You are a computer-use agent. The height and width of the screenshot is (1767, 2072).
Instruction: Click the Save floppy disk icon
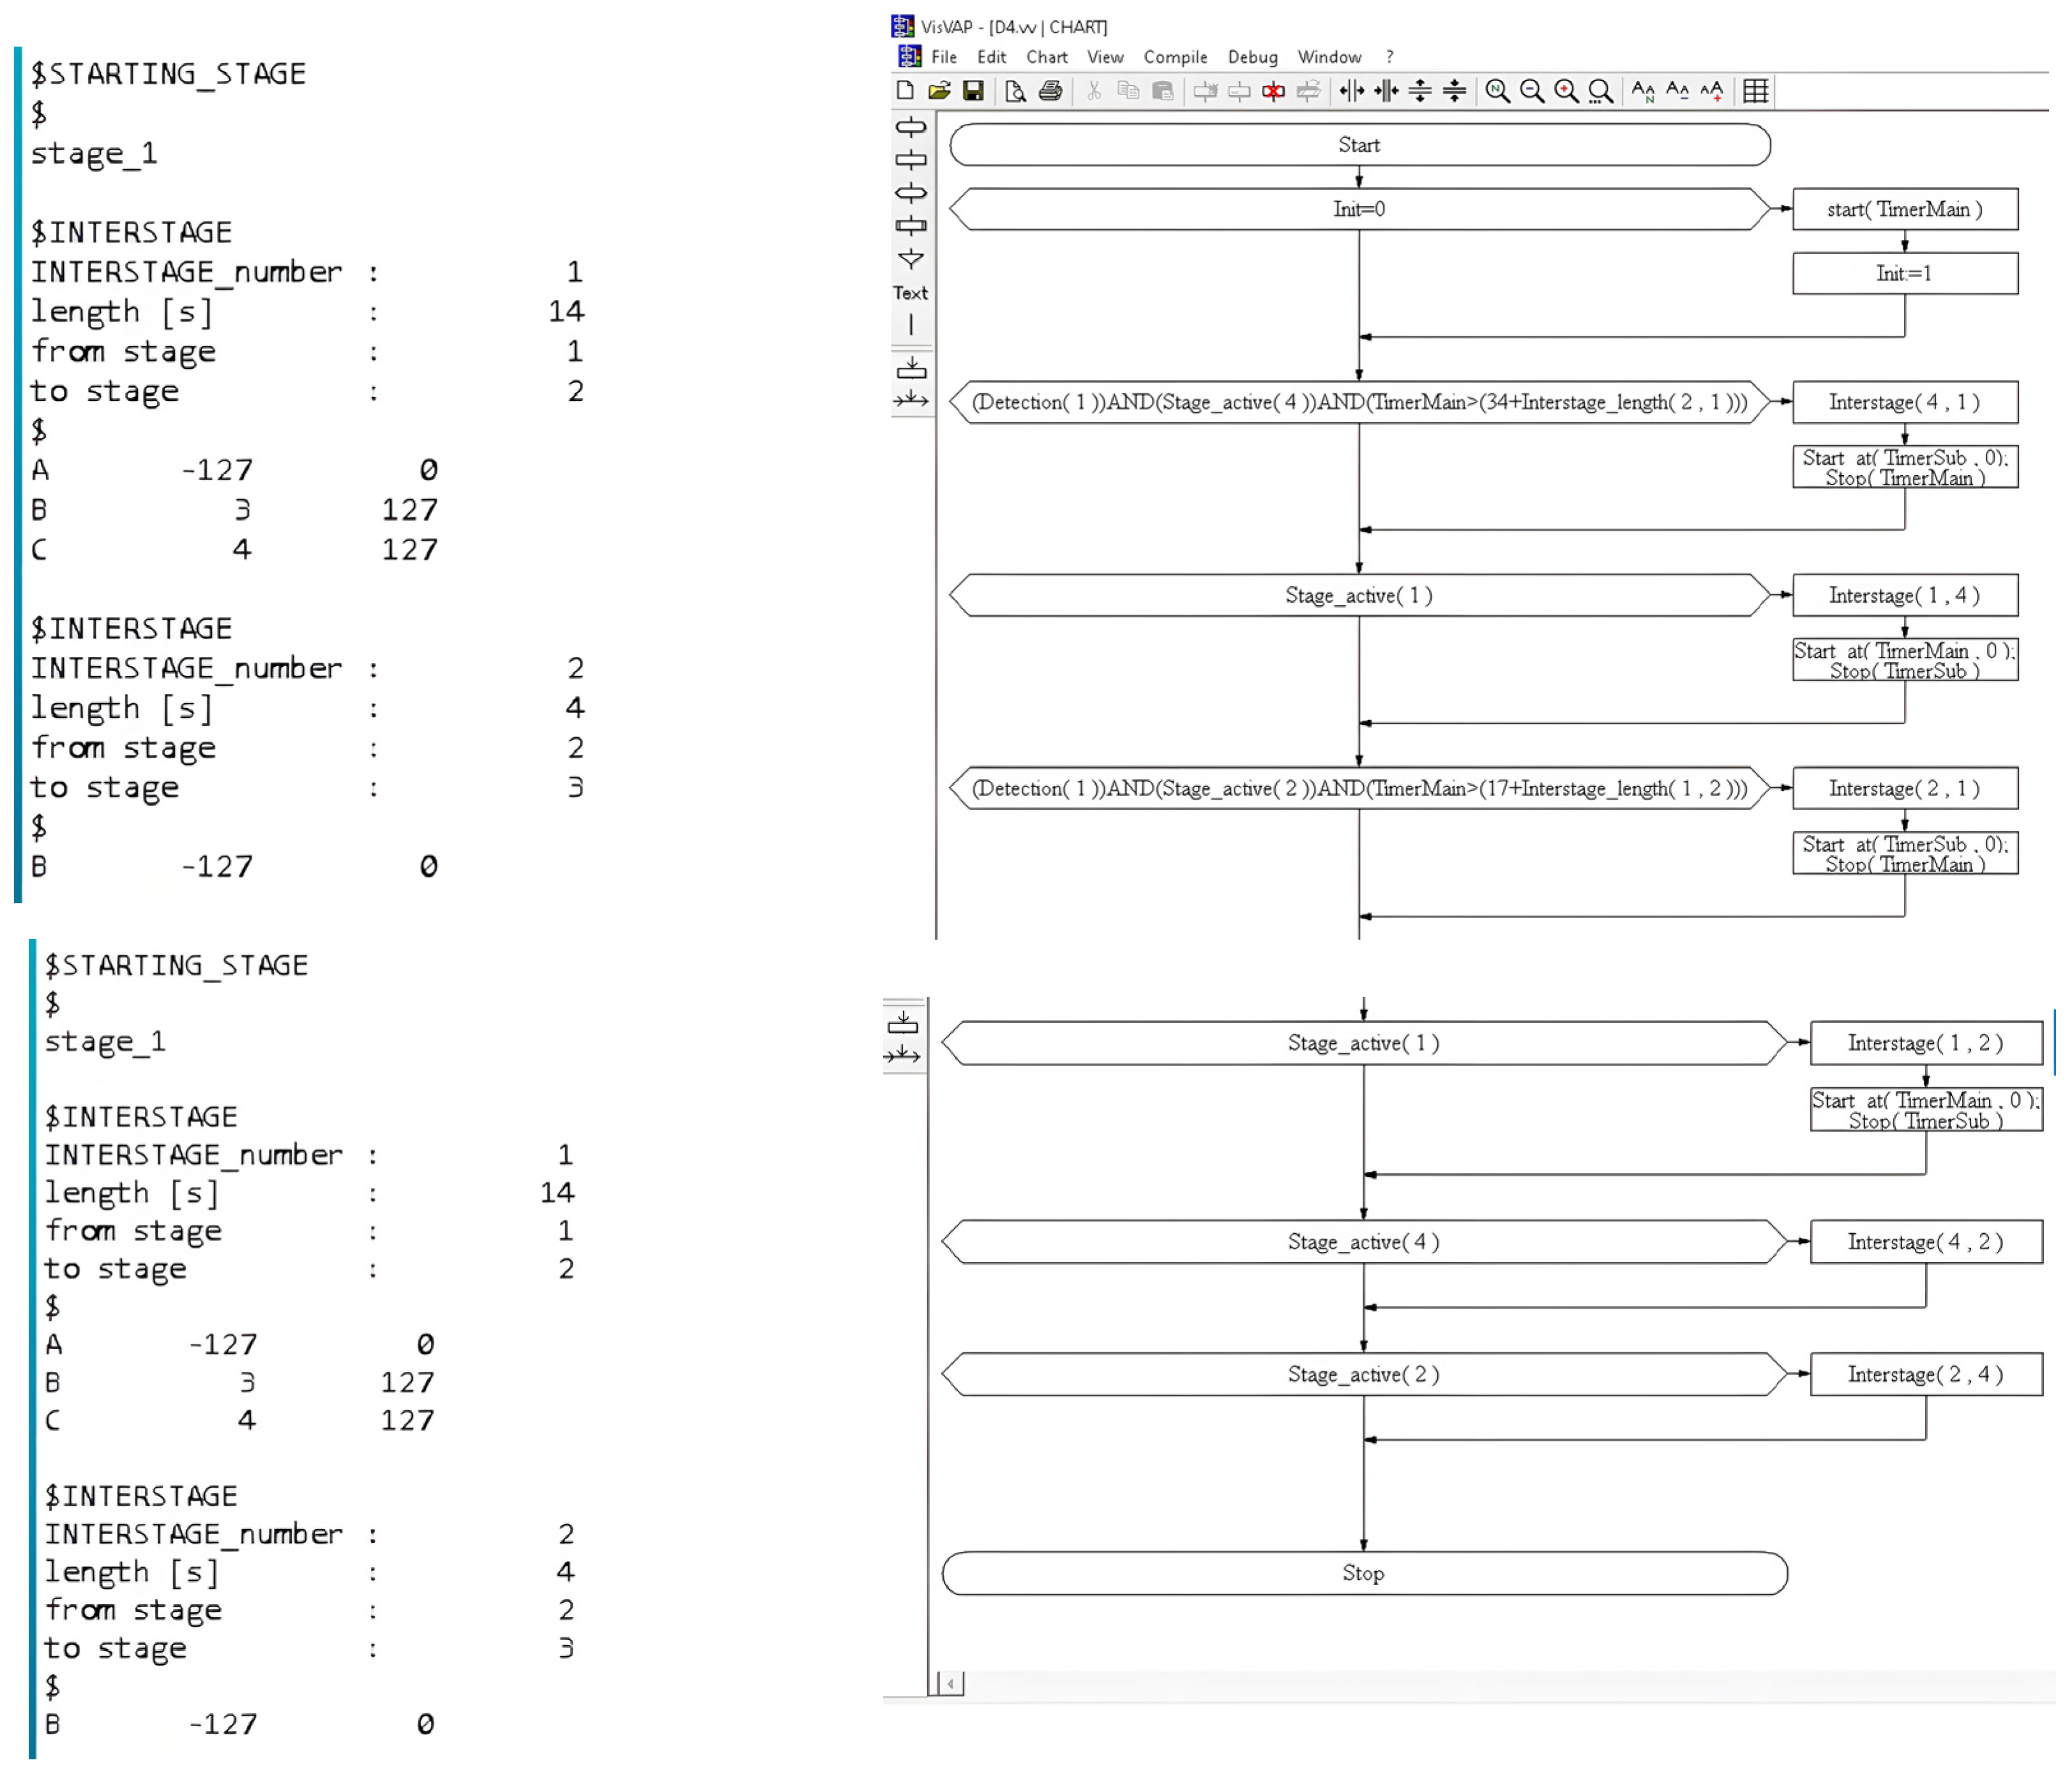point(973,91)
